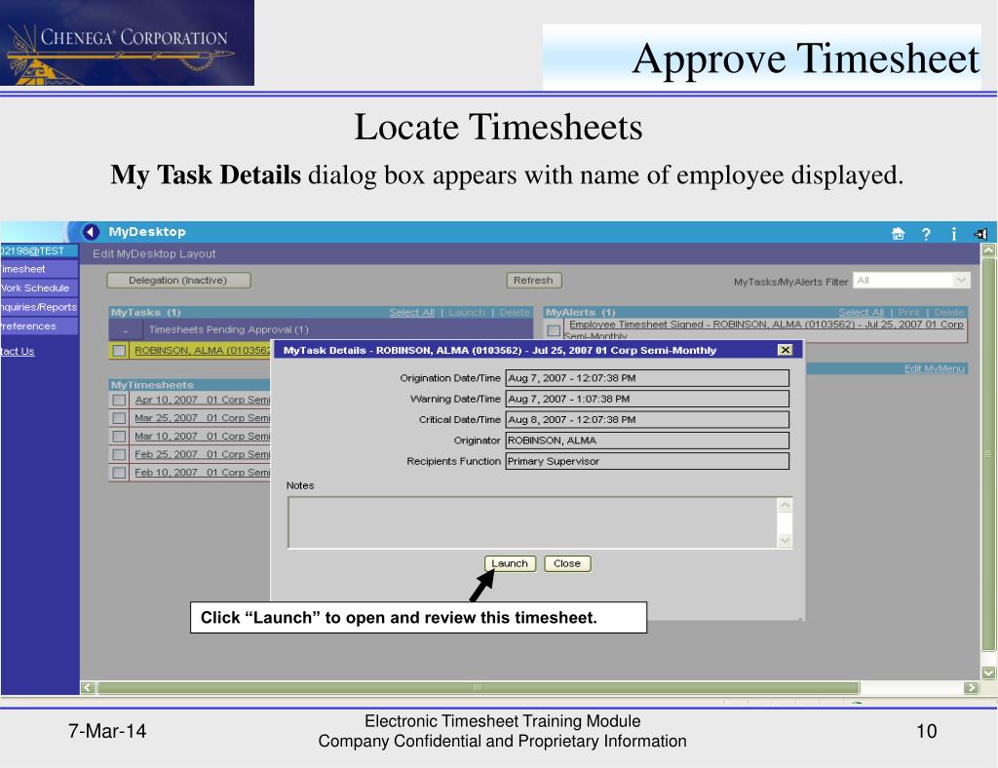
Task: Select the Feb 10, 2007 timesheet checkbox
Action: coord(119,473)
